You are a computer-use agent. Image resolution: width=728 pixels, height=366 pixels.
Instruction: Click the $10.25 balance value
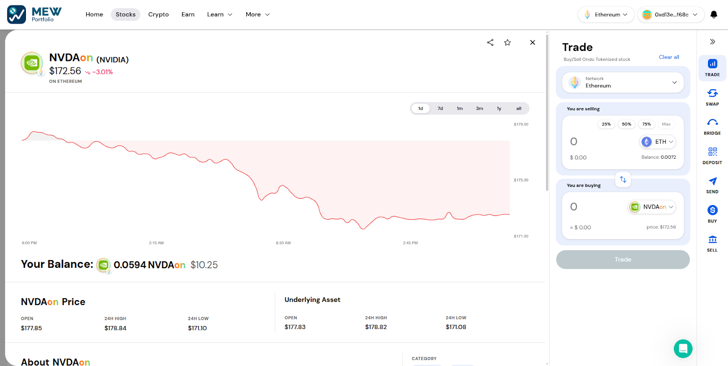click(204, 265)
